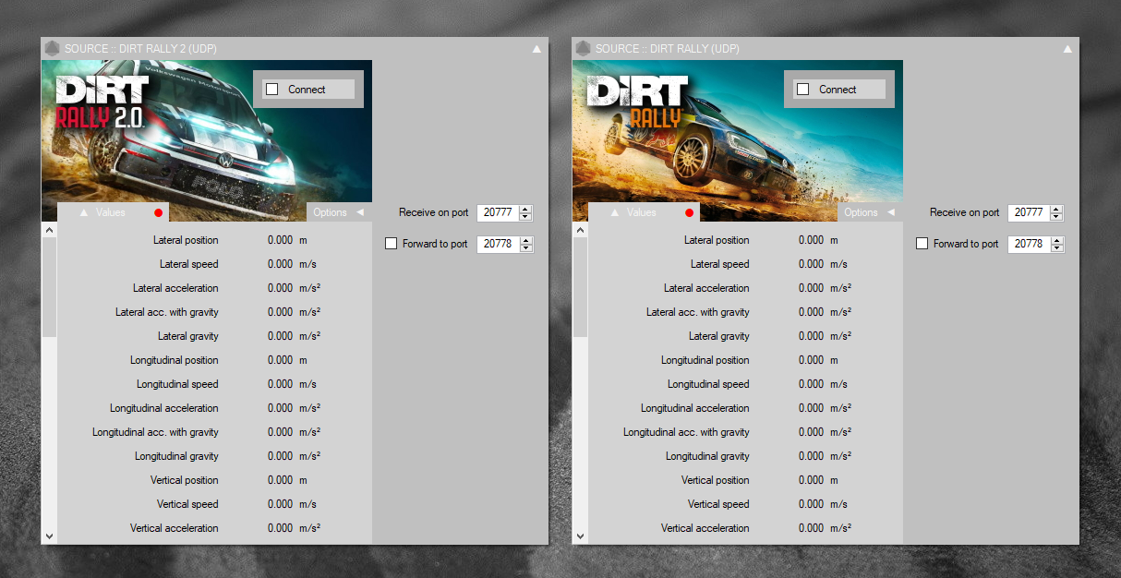Toggle Forward to port in DIRT RALLY panel
The height and width of the screenshot is (578, 1121).
[x=922, y=244]
